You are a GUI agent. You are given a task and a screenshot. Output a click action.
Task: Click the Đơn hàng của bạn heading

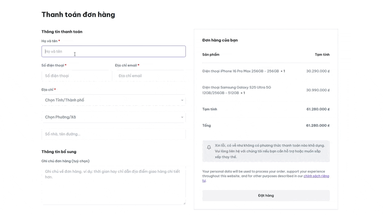pyautogui.click(x=220, y=40)
